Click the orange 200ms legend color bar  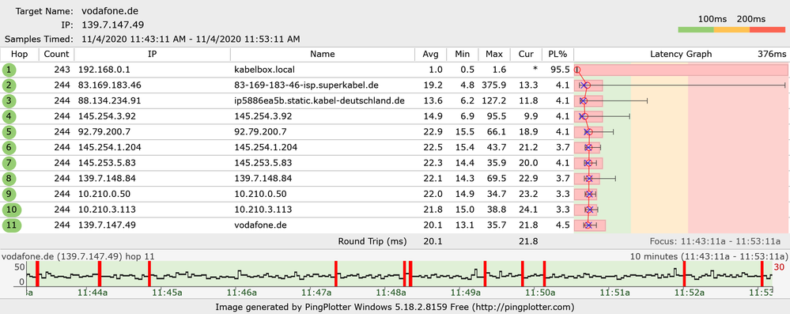click(731, 30)
